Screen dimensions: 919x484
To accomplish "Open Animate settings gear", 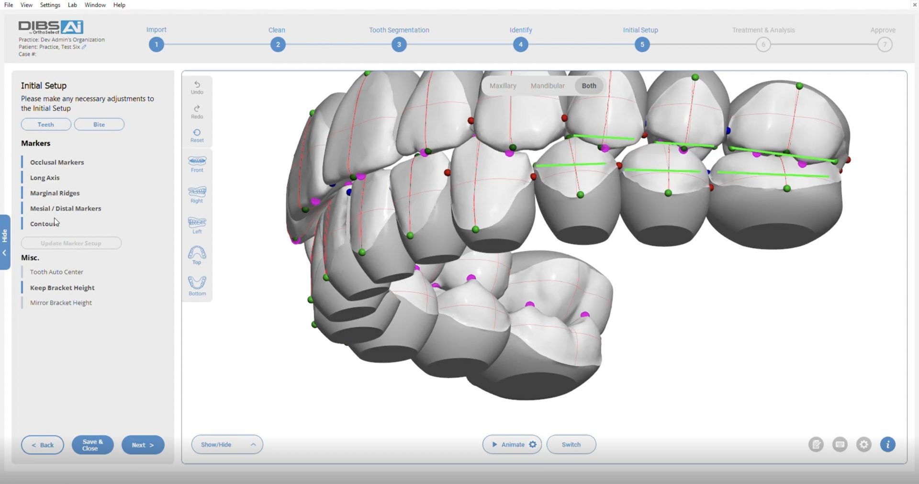I will pyautogui.click(x=533, y=445).
